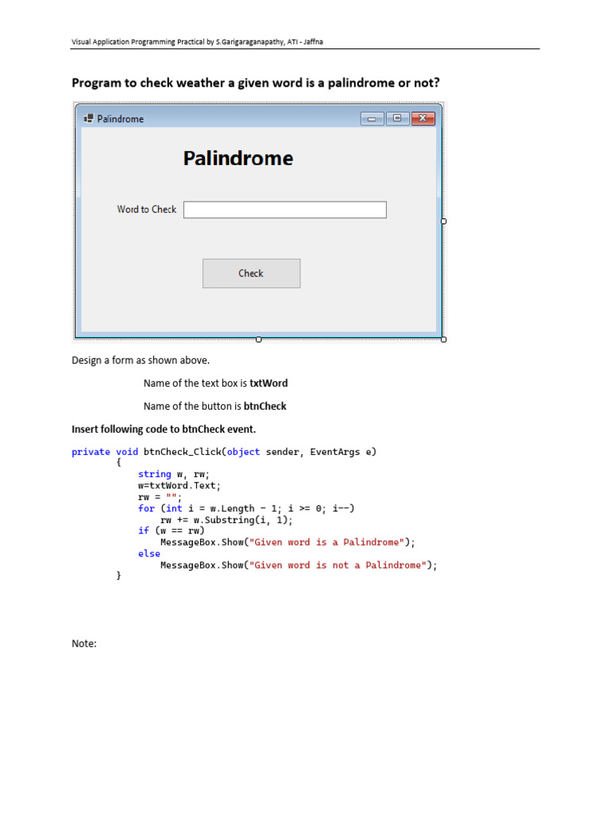
Task: Click the 'private void btnCheck_Click' code line
Action: [224, 452]
